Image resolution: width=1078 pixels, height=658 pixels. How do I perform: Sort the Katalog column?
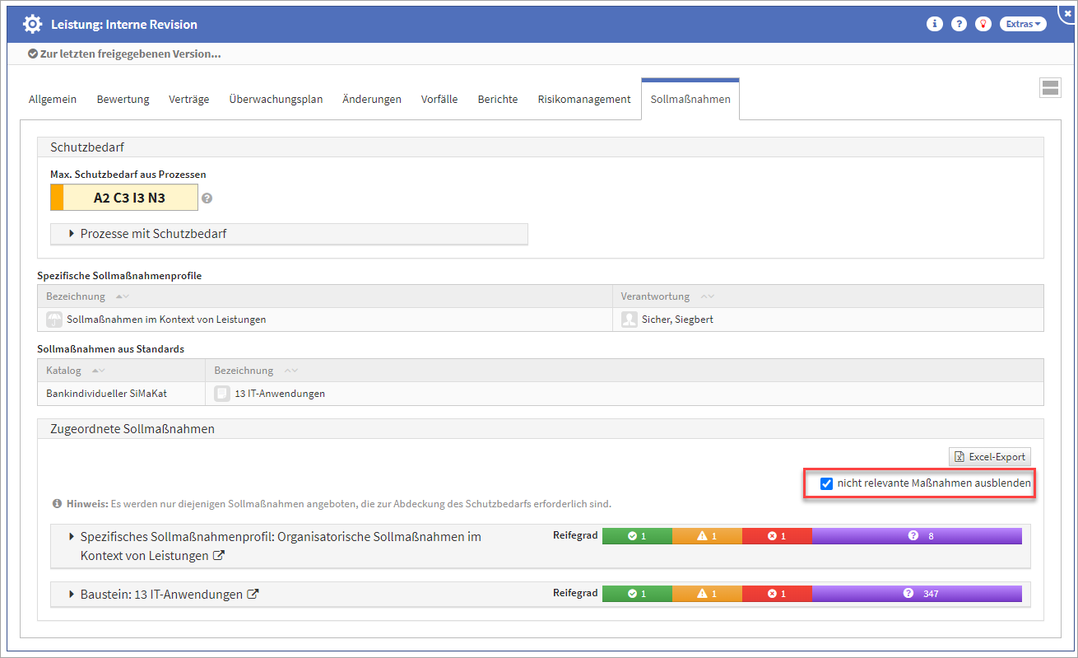[x=98, y=371]
